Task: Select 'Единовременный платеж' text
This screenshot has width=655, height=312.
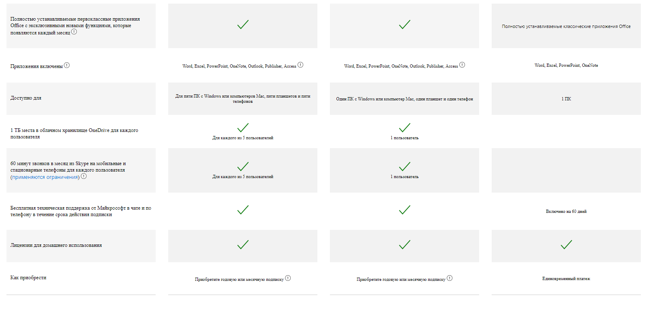Action: pos(566,279)
